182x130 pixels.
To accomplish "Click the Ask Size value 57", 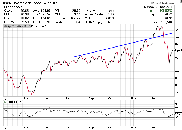I will [49, 14].
